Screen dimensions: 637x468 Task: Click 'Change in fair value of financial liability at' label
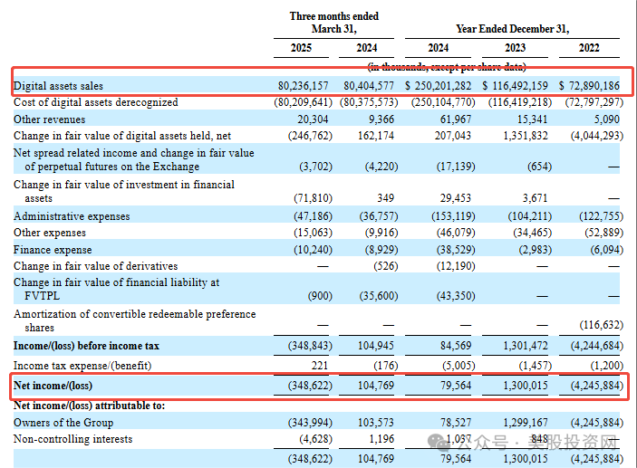coord(117,282)
